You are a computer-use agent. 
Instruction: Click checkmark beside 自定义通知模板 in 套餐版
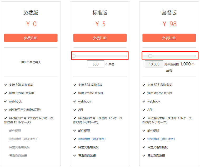[x=144, y=147]
